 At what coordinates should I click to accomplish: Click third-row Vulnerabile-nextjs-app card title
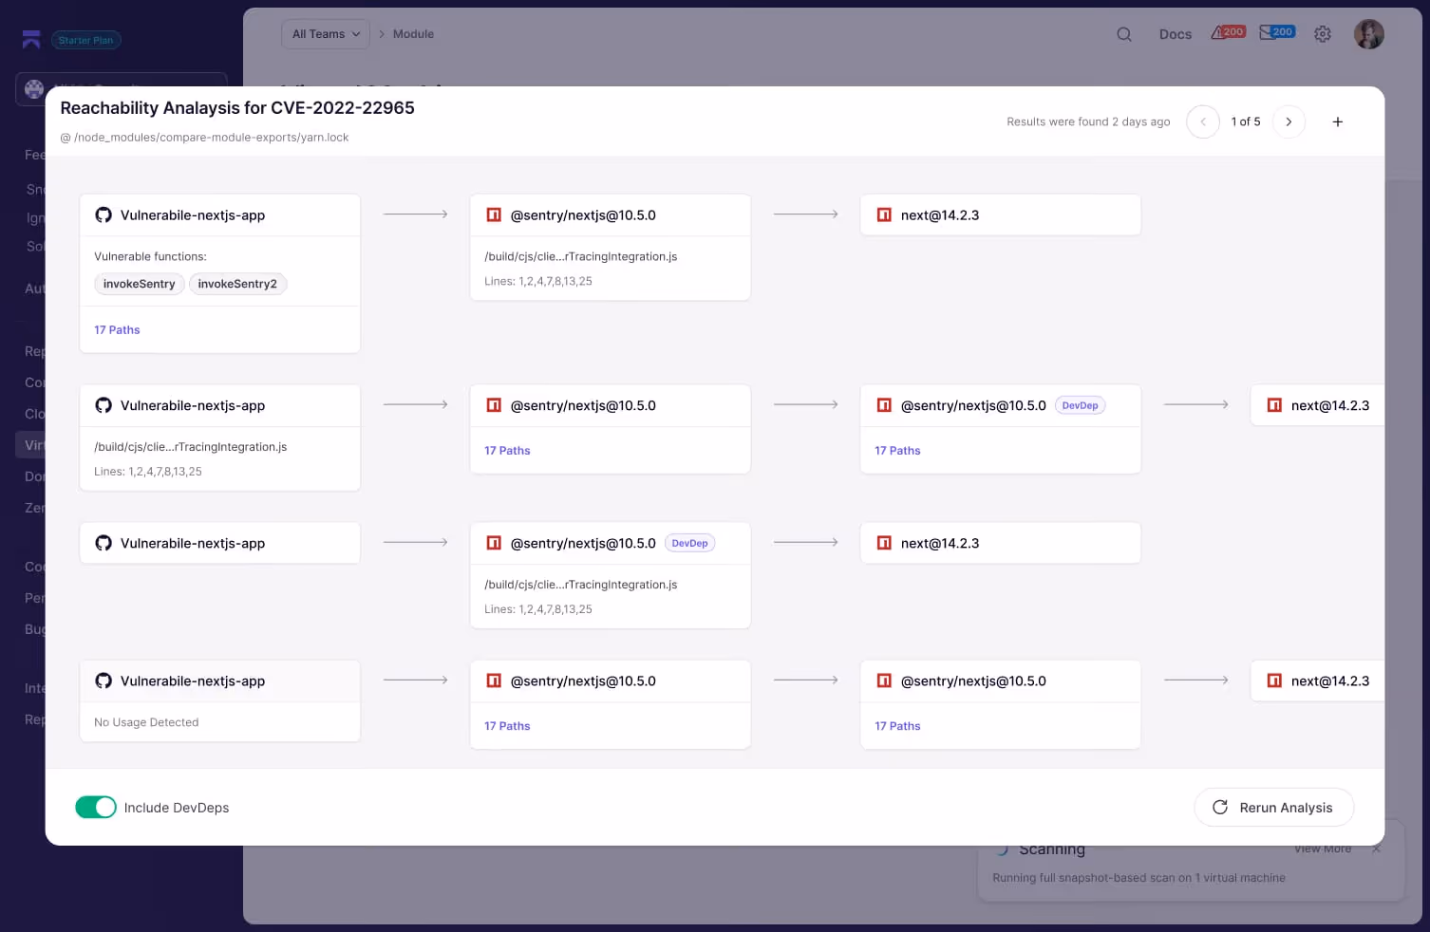pyautogui.click(x=193, y=543)
